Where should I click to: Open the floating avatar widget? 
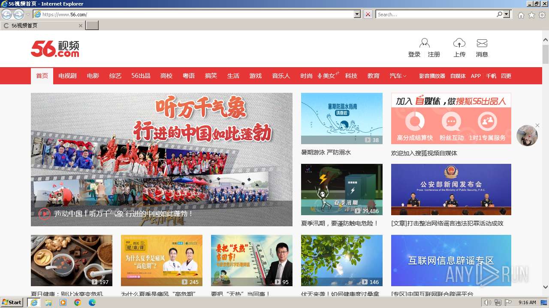(527, 136)
